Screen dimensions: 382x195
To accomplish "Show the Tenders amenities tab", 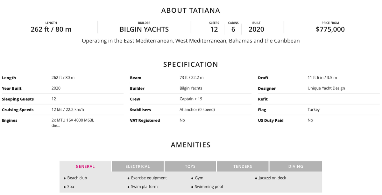I will point(243,166).
